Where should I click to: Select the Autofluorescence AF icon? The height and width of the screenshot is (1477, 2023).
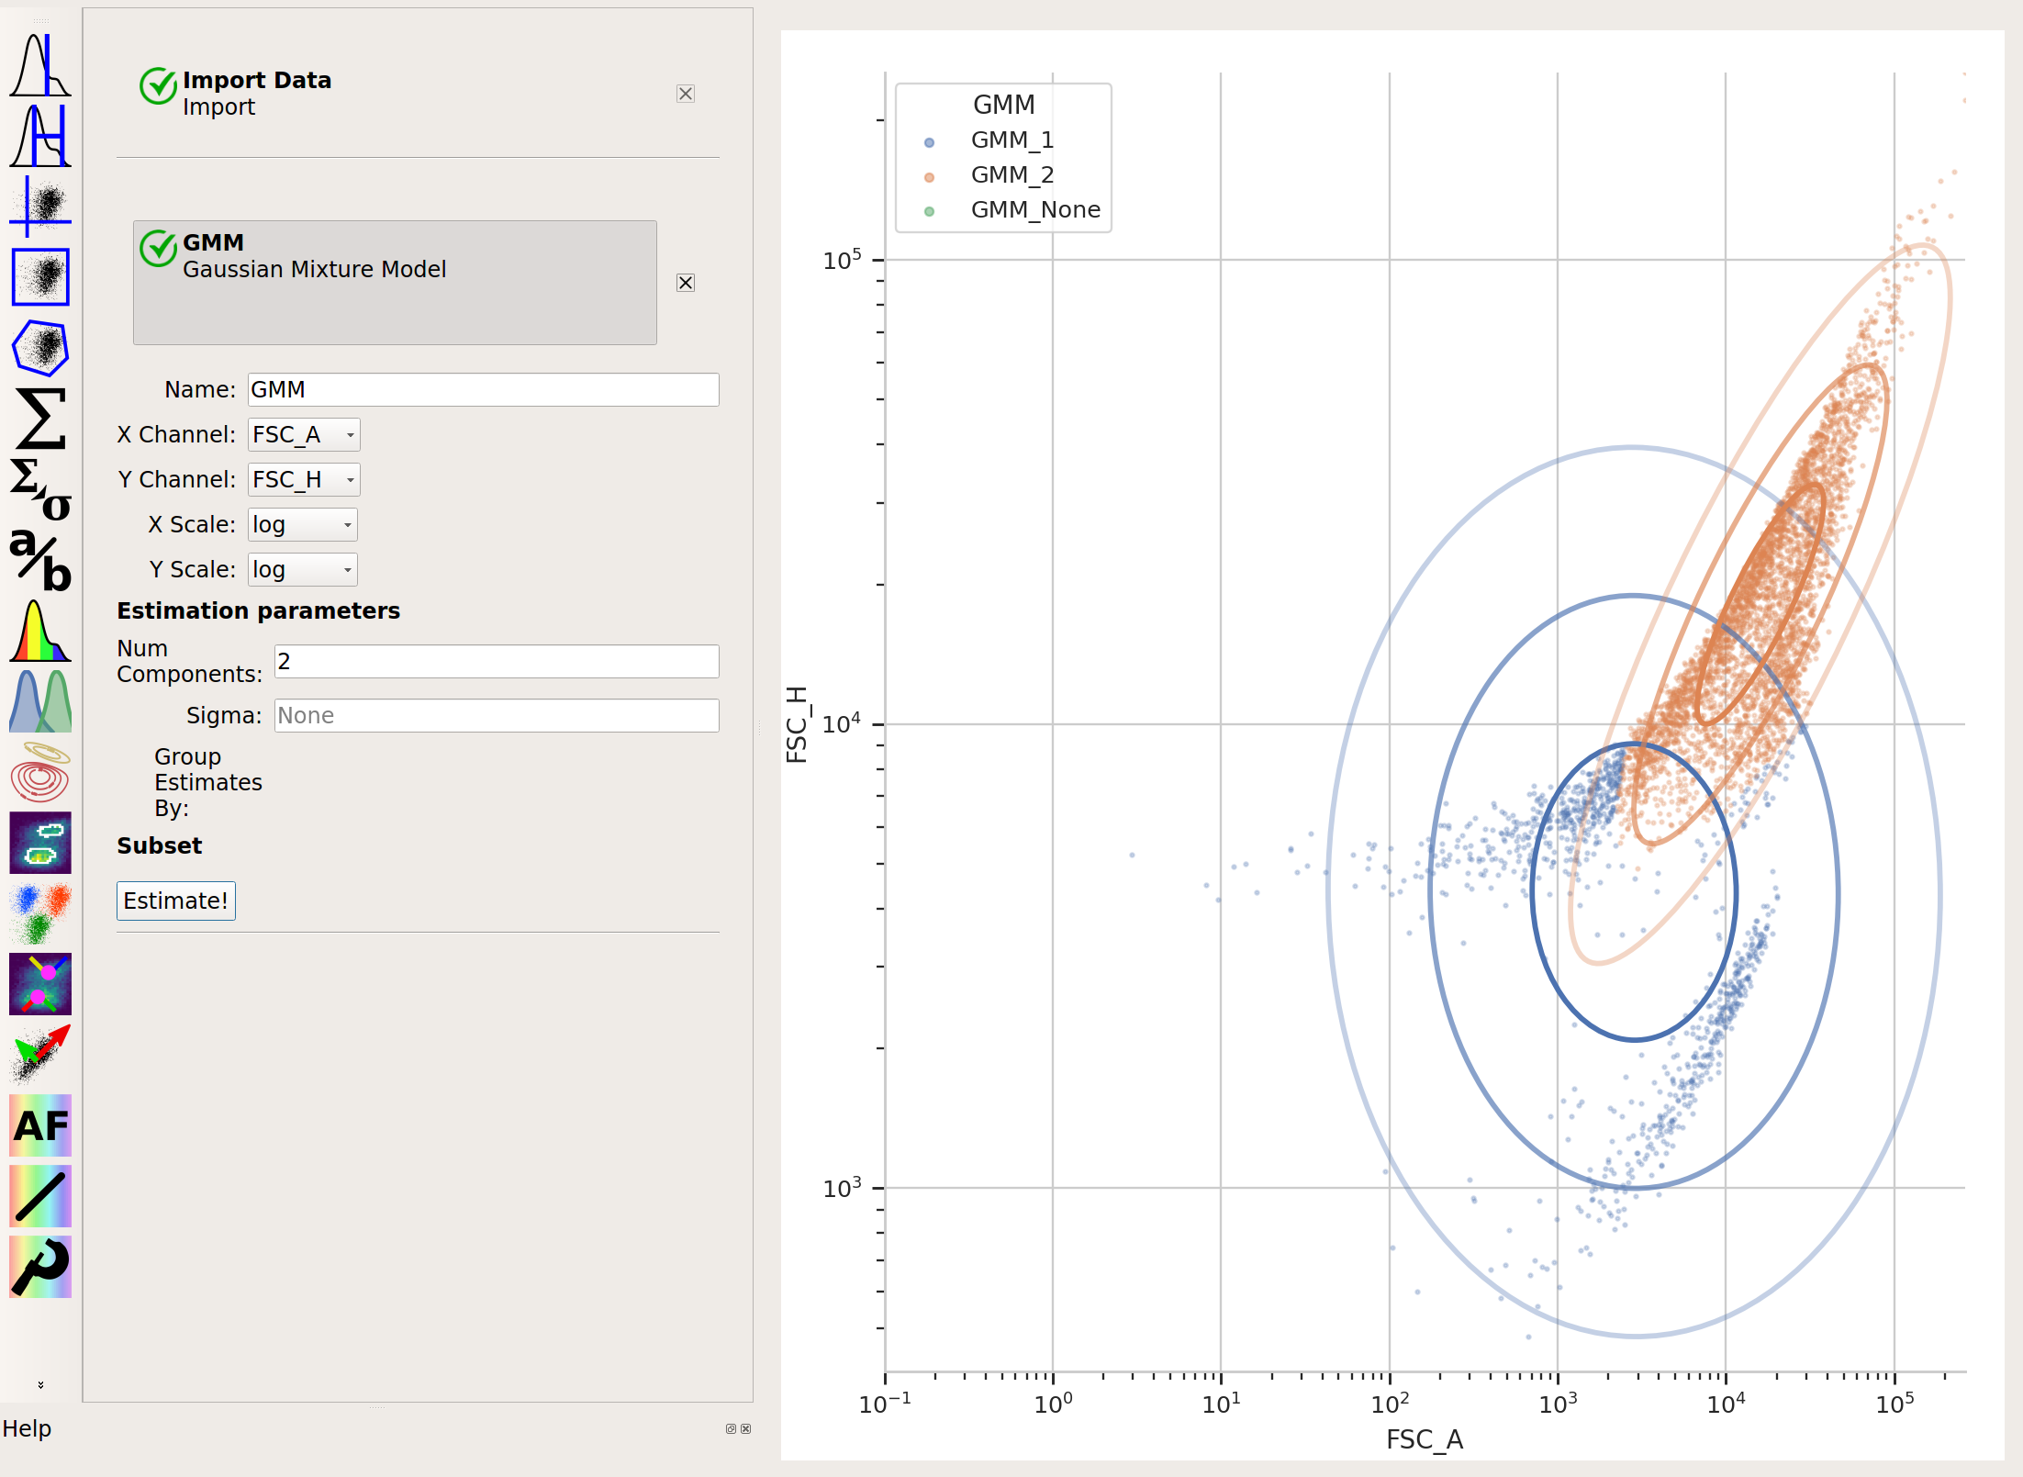40,1125
